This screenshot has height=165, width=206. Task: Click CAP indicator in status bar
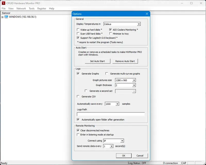pyautogui.click(x=184, y=163)
